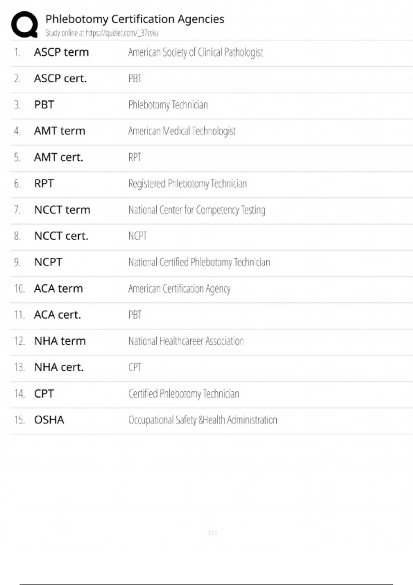Image resolution: width=413 pixels, height=585 pixels.
Task: Open the quizlet.com study link
Action: (122, 33)
